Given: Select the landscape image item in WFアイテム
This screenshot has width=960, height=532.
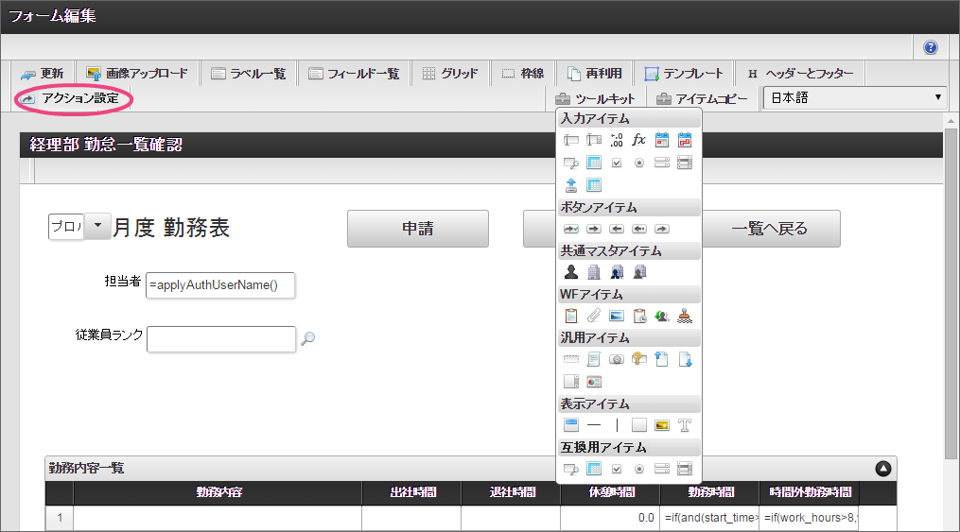Looking at the screenshot, I should (617, 316).
